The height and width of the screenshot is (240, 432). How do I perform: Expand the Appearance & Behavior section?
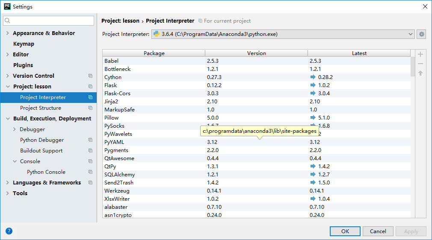(x=8, y=33)
